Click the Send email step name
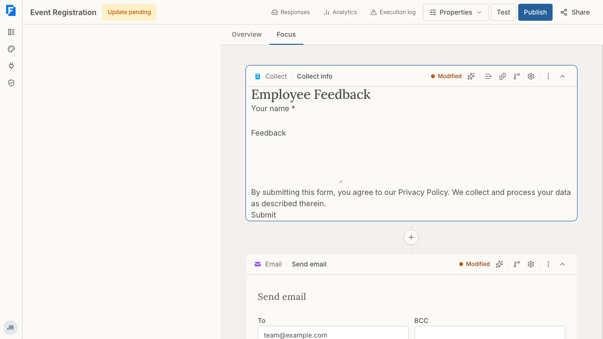603x339 pixels. [309, 264]
